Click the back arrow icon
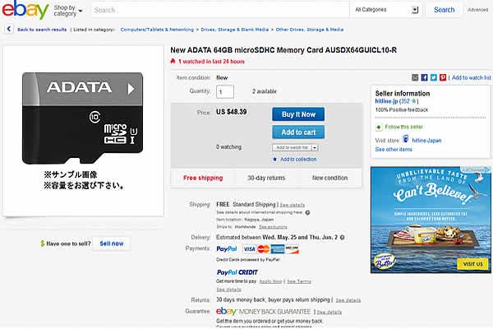Viewport: 493px width, 329px height. point(9,29)
